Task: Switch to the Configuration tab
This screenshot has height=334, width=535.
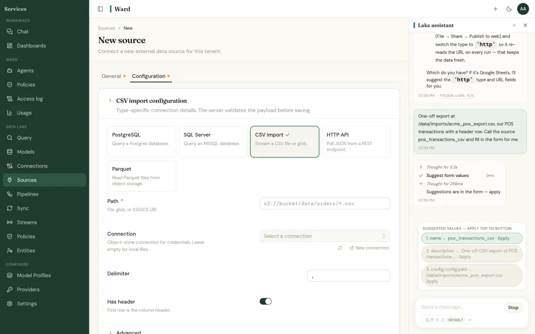Action: [151, 76]
